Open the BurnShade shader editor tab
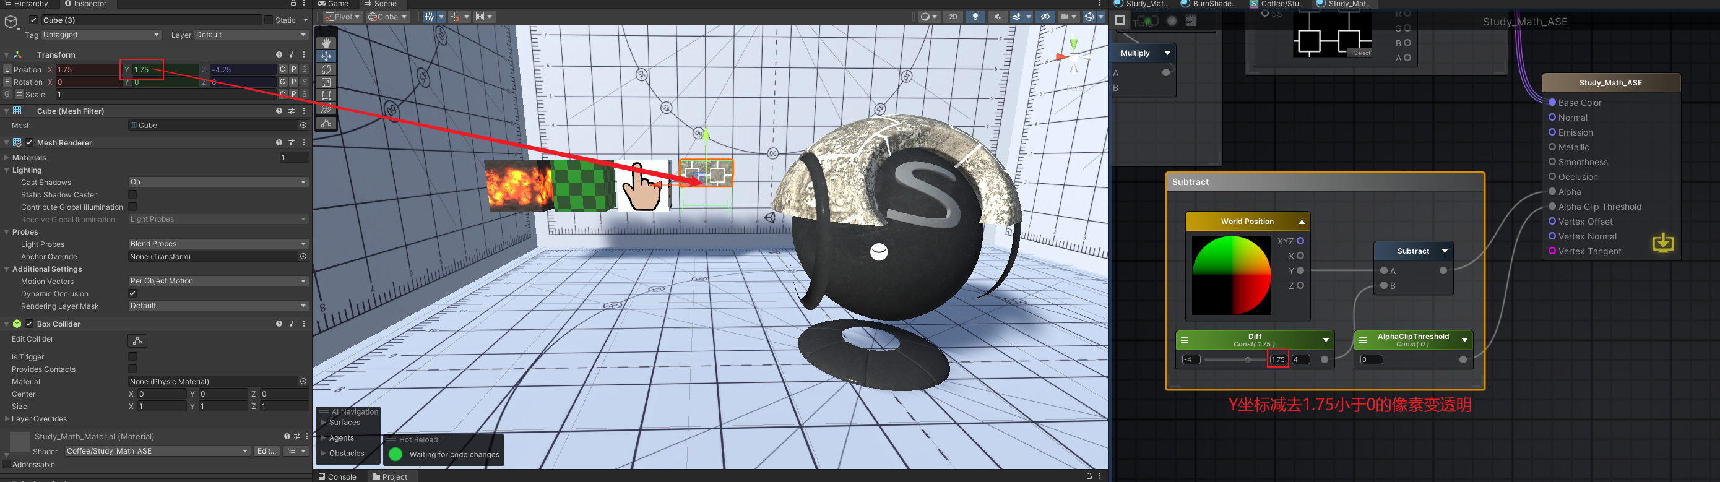 [1209, 4]
